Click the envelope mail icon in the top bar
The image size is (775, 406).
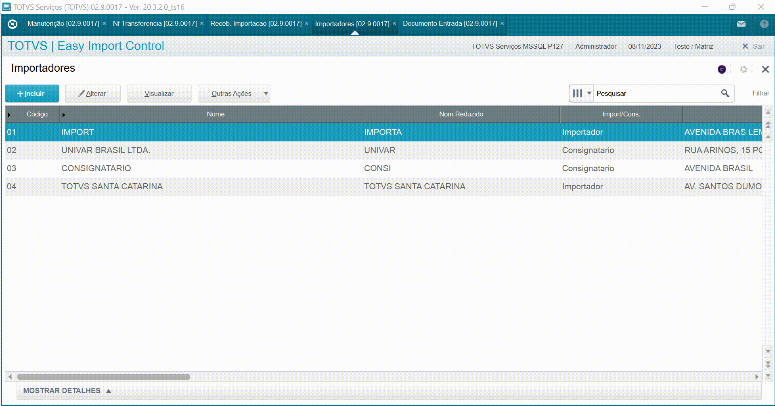[741, 24]
